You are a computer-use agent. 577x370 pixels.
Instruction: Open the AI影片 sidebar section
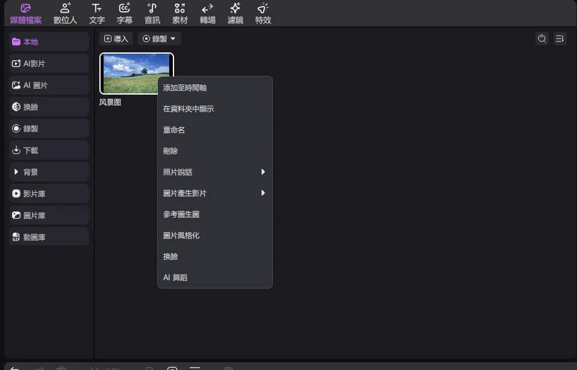[49, 63]
